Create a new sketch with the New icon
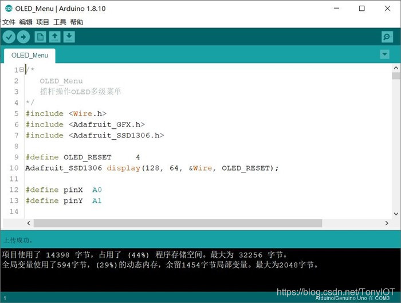The height and width of the screenshot is (303, 401). click(x=40, y=37)
